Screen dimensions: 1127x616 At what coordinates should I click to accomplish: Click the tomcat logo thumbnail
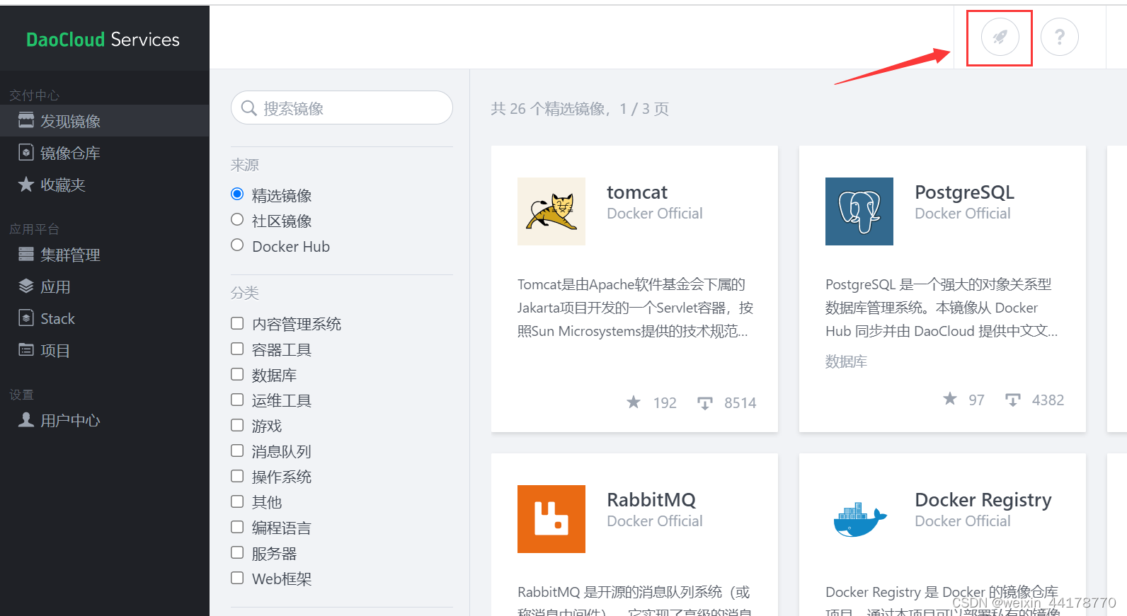click(x=551, y=211)
